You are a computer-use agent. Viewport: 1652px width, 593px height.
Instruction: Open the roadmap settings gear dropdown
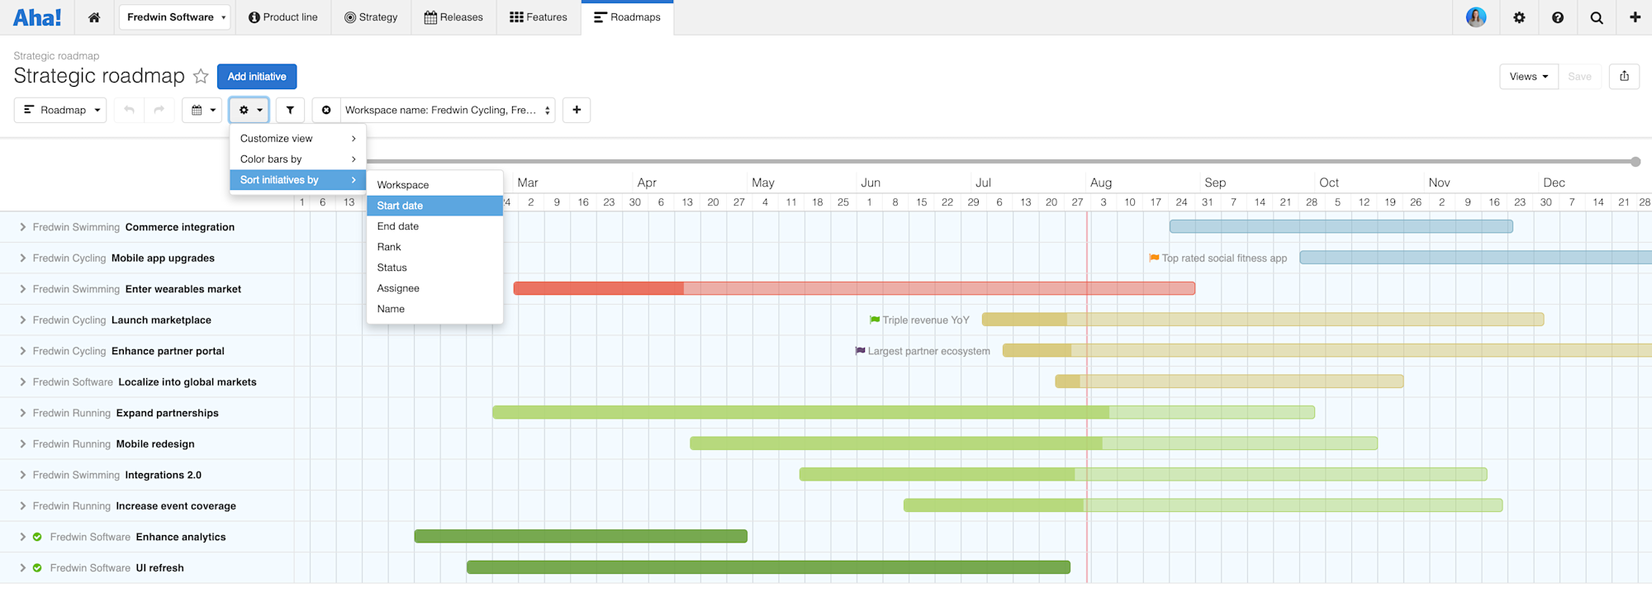click(249, 110)
